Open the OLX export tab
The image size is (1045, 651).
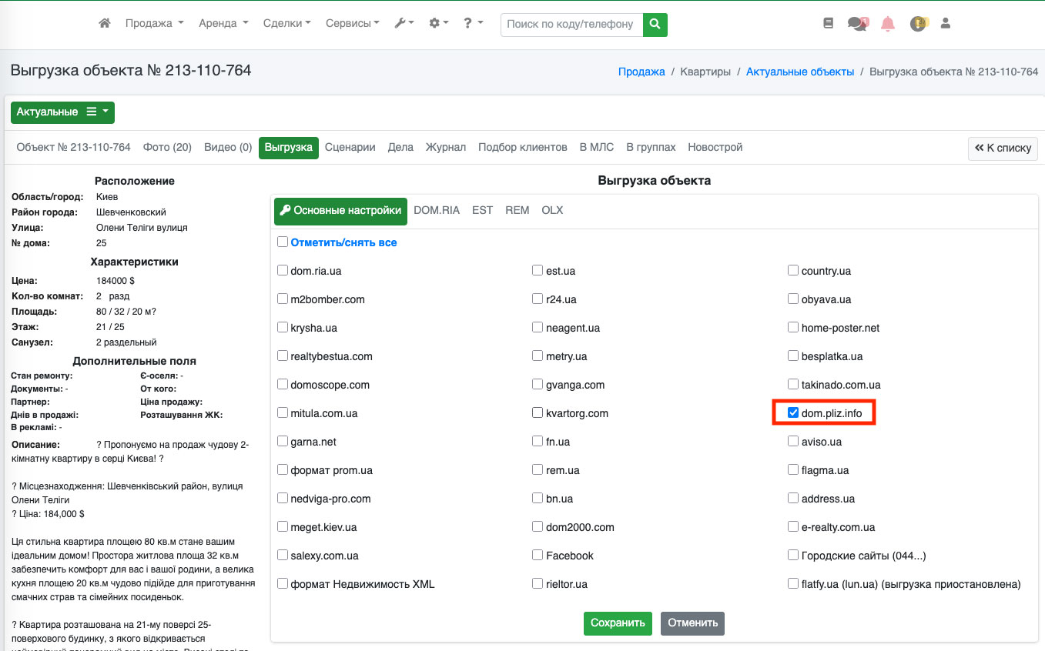click(552, 210)
